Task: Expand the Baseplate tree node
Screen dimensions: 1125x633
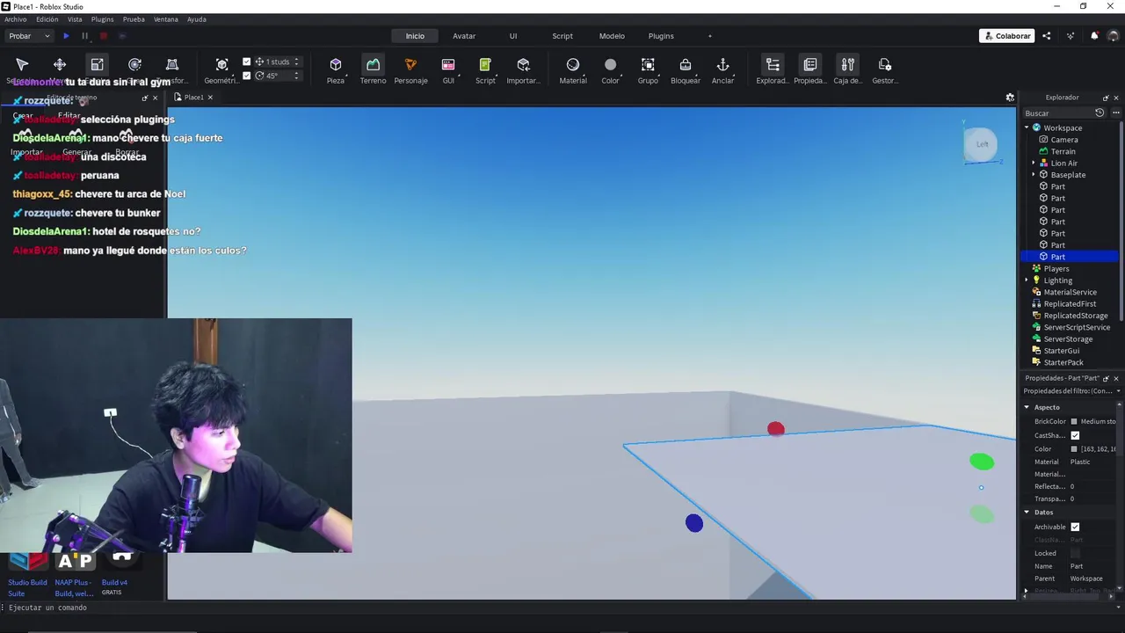Action: tap(1034, 175)
